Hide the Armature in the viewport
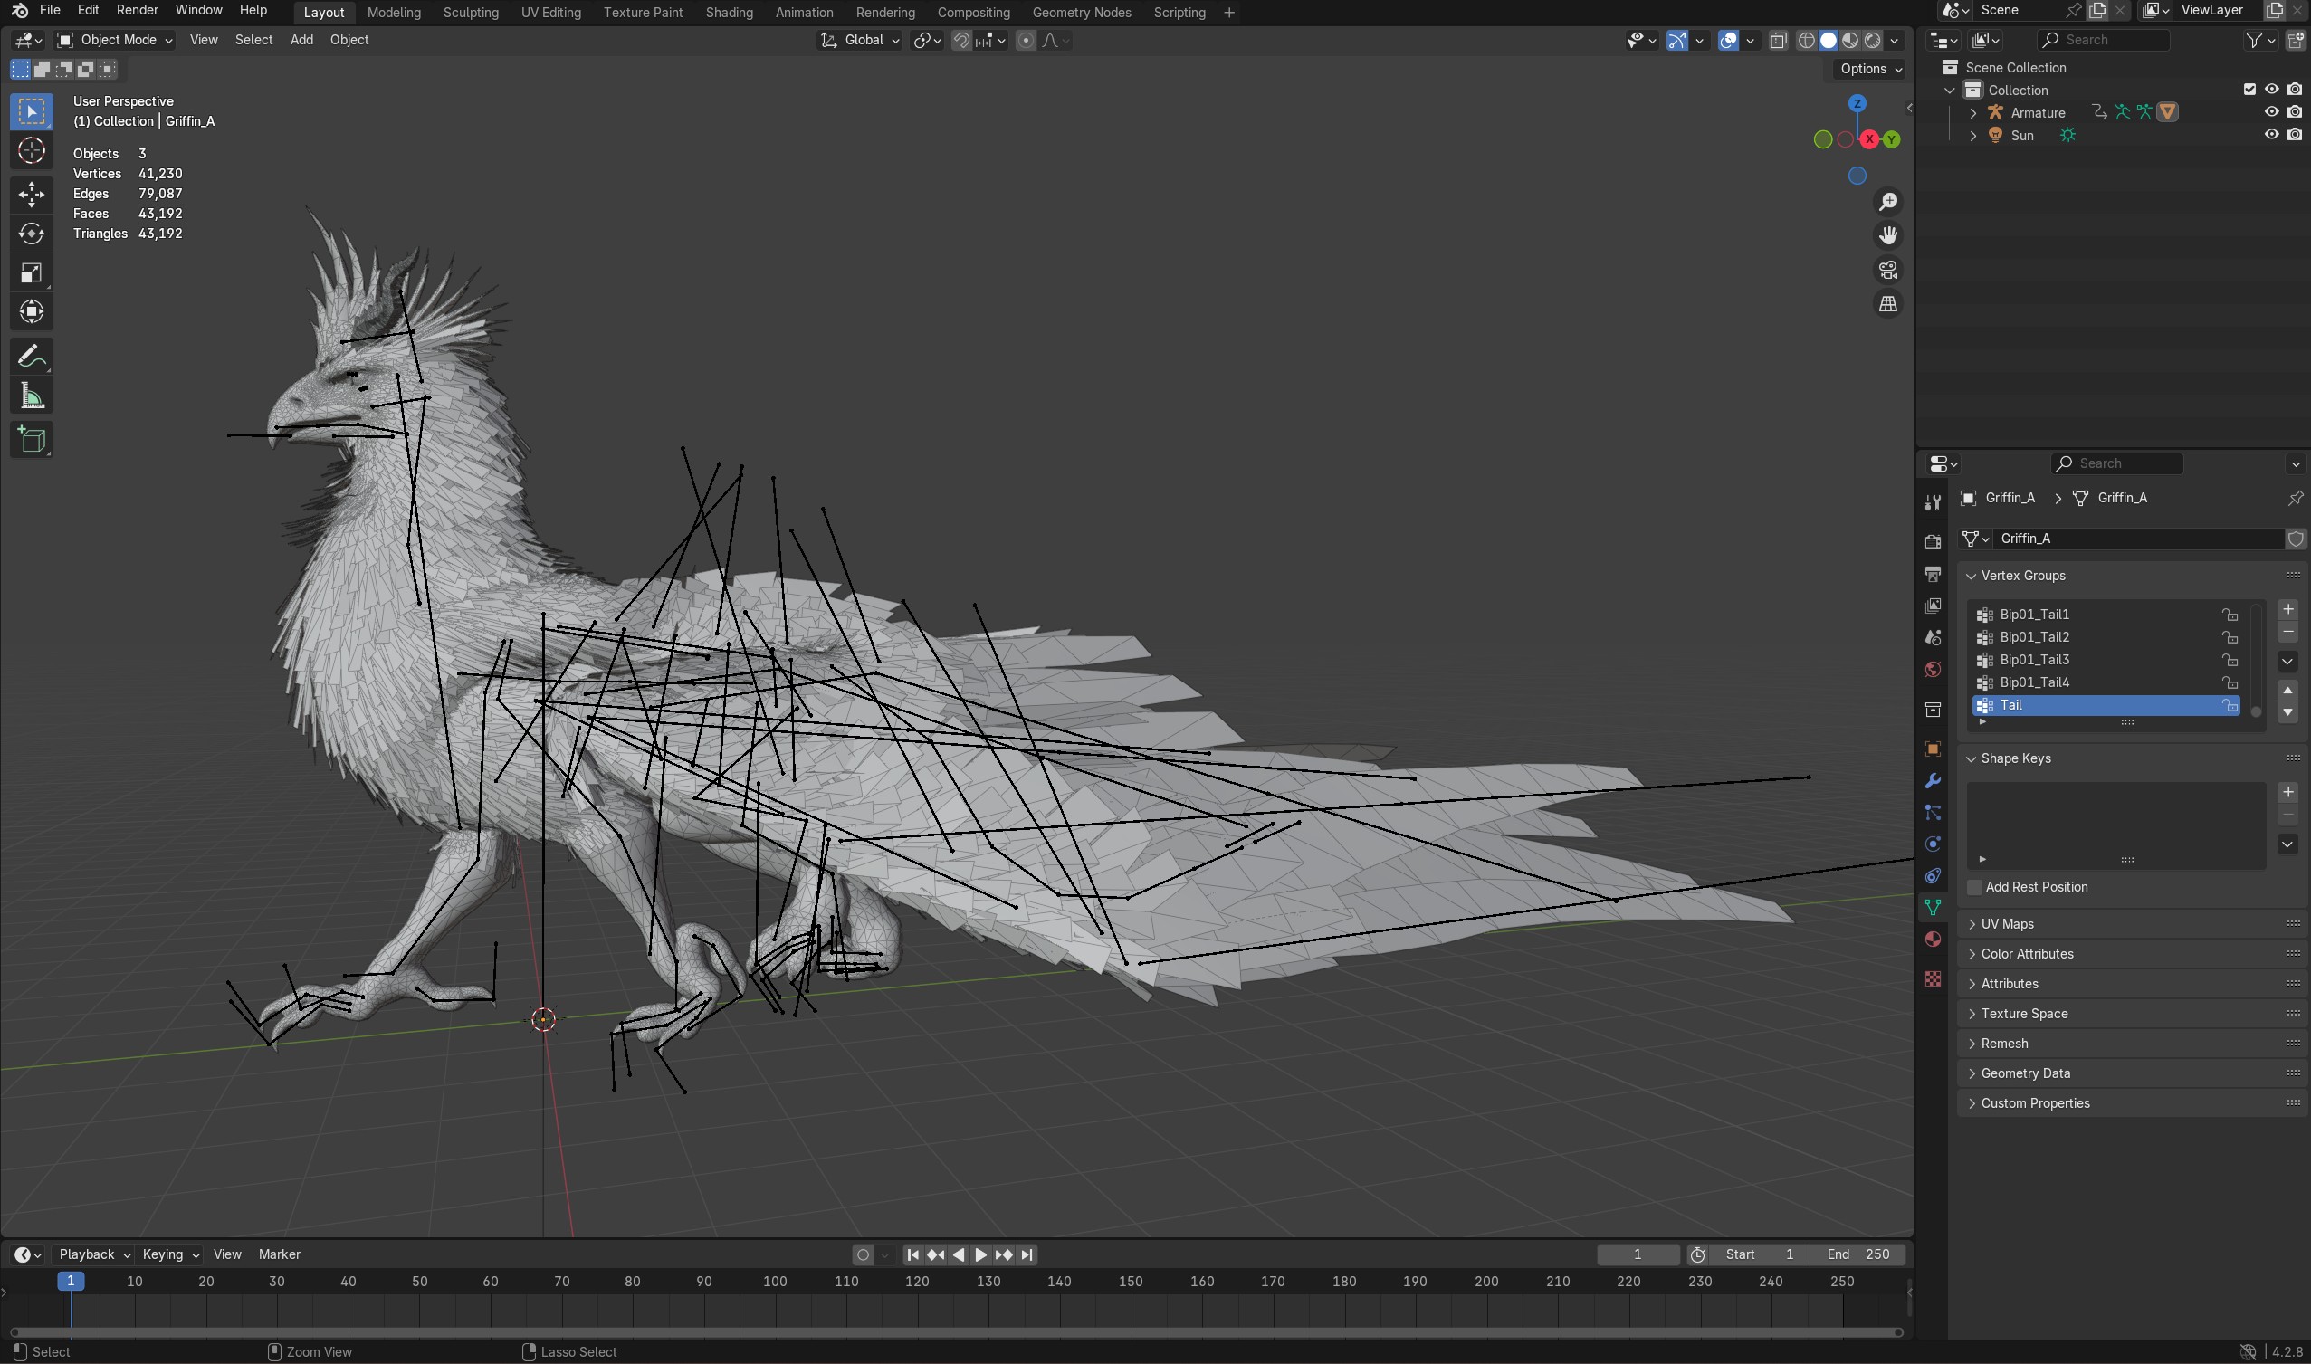The image size is (2311, 1364). point(2271,112)
